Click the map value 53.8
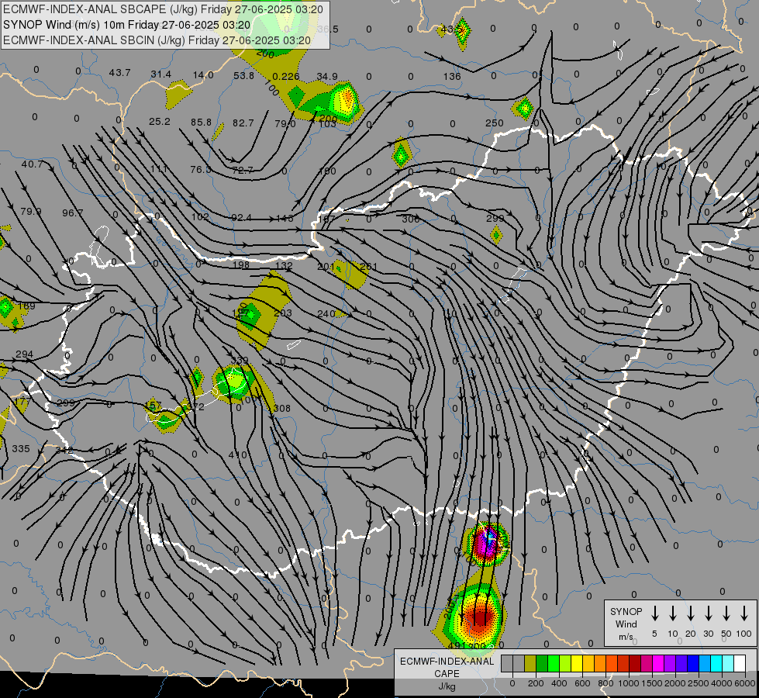Screen dimensions: 759x698 point(243,75)
